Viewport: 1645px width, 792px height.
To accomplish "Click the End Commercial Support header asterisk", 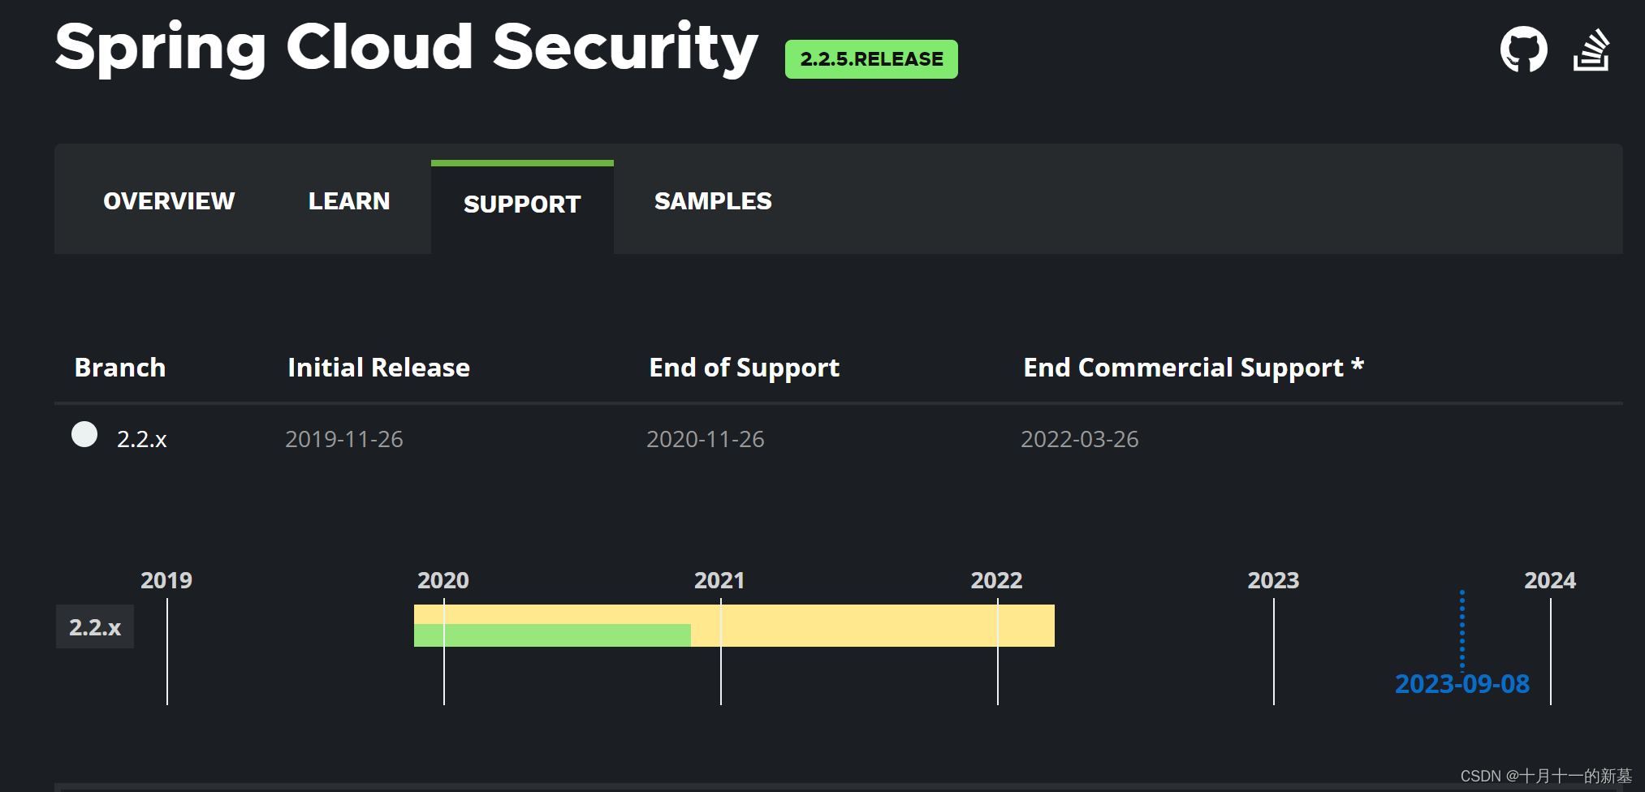I will 1358,367.
